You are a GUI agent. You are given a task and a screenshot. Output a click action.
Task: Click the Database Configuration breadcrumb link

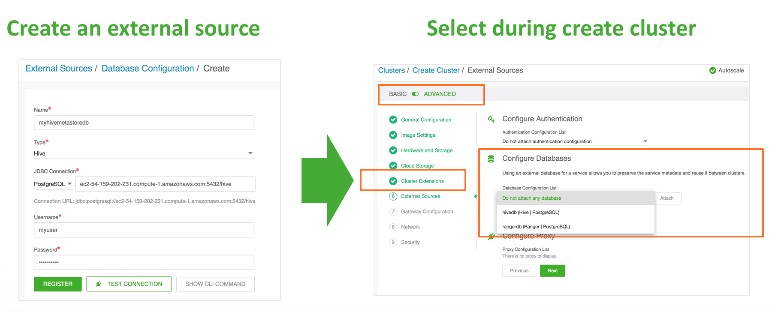(148, 69)
